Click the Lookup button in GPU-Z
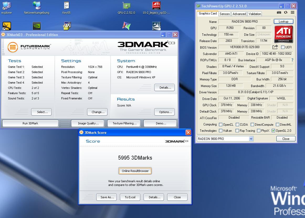This screenshot has height=218, width=305. (283, 21)
